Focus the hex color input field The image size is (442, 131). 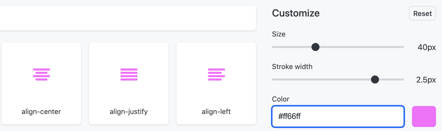pyautogui.click(x=338, y=116)
